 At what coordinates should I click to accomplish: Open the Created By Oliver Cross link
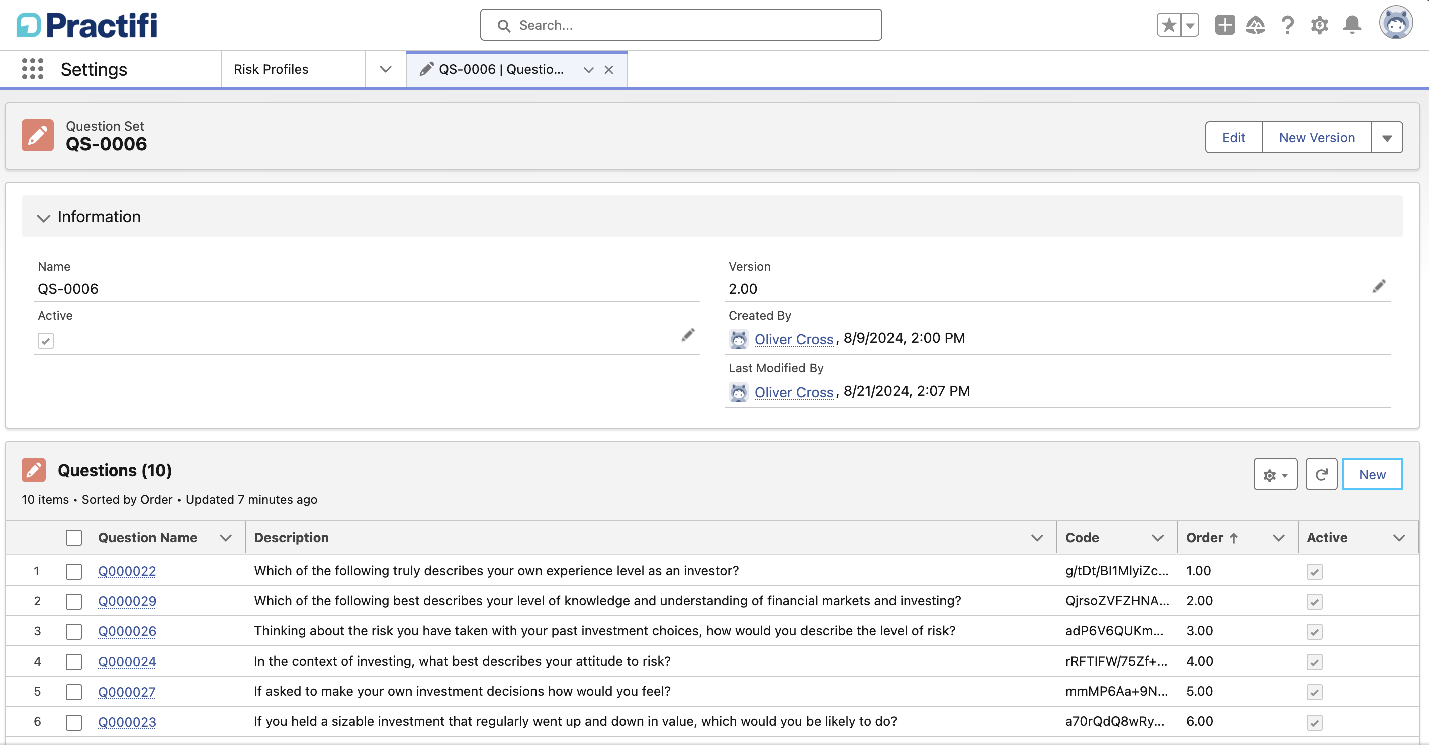coord(794,339)
